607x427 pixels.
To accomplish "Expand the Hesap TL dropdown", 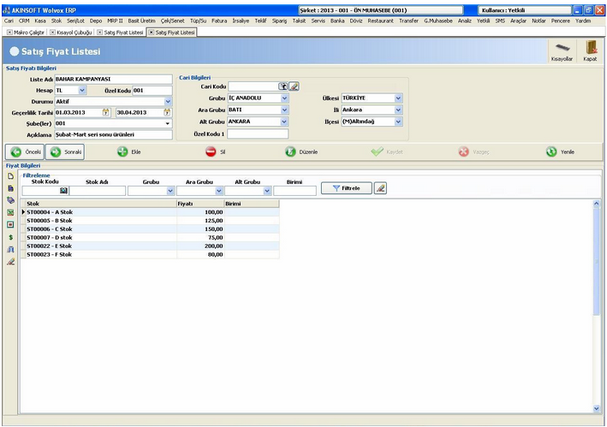I will click(82, 91).
